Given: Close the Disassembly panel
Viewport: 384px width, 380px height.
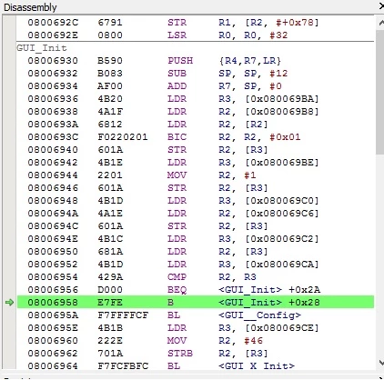Looking at the screenshot, I should click(x=381, y=6).
